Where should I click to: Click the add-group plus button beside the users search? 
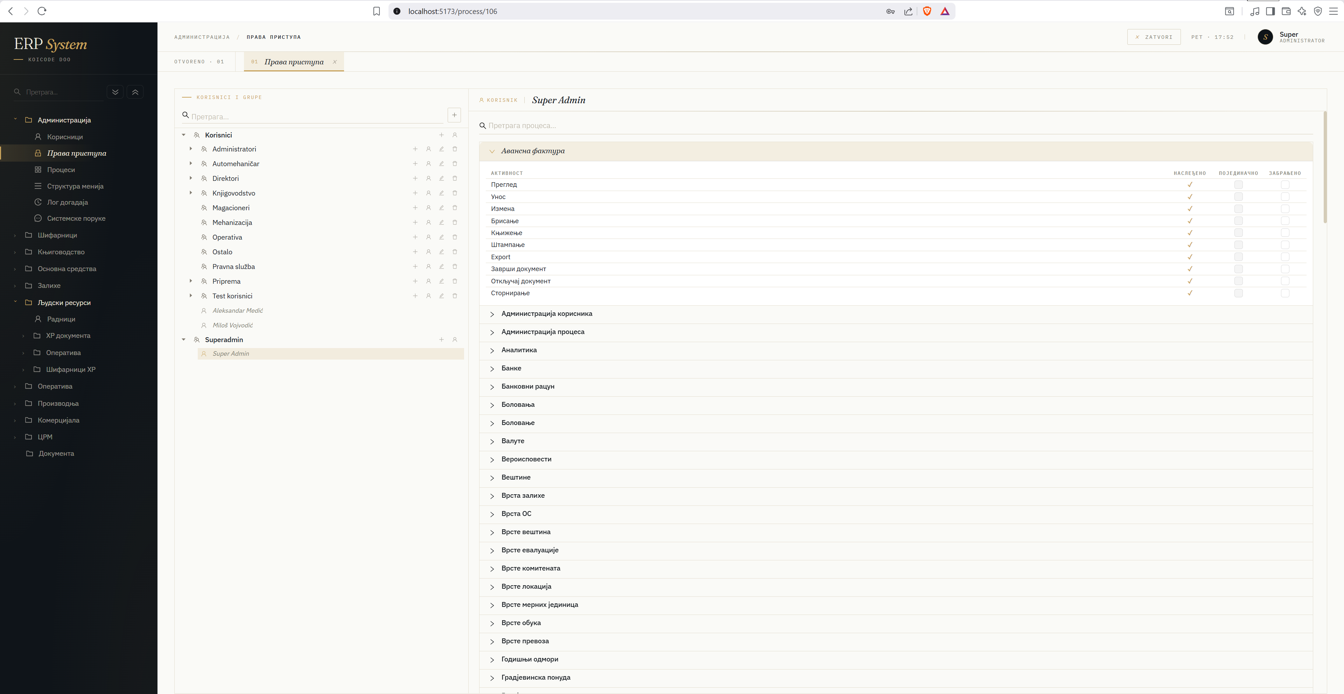[454, 115]
